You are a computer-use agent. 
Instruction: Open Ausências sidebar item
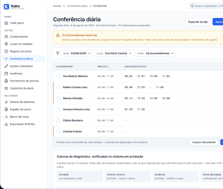coord(23,73)
